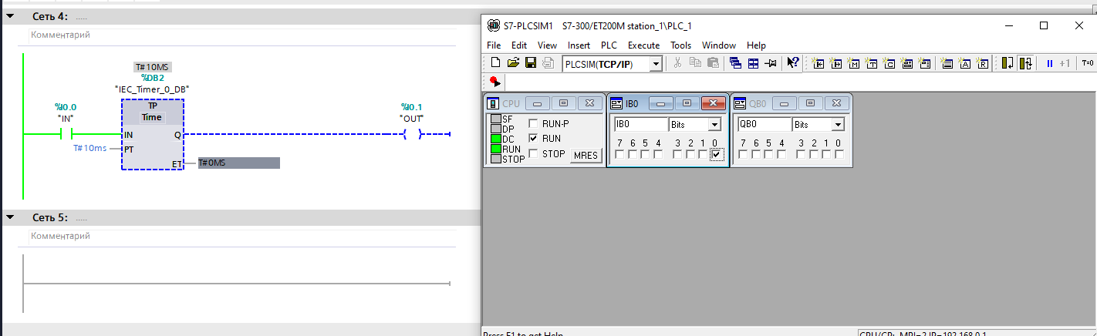This screenshot has height=336, width=1097.
Task: Maximize the QB0 sub-window
Action: point(809,102)
